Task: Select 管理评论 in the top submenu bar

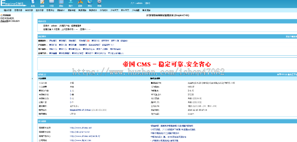Action: click(x=50, y=10)
